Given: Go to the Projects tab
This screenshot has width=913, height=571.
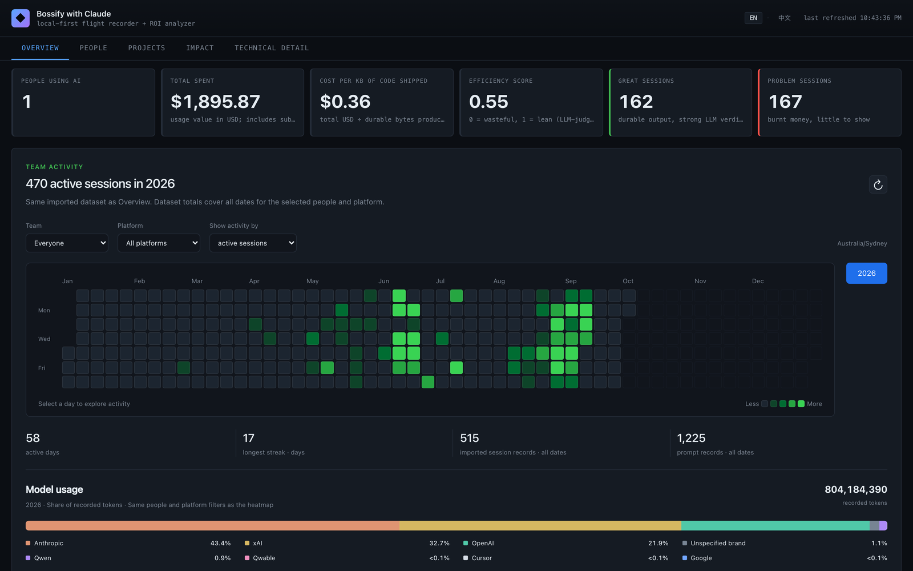Looking at the screenshot, I should [147, 48].
